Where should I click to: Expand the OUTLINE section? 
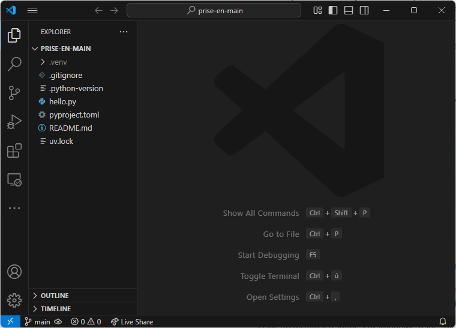[83, 296]
